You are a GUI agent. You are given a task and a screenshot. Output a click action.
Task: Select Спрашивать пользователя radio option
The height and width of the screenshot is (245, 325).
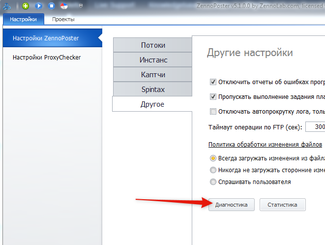213,182
